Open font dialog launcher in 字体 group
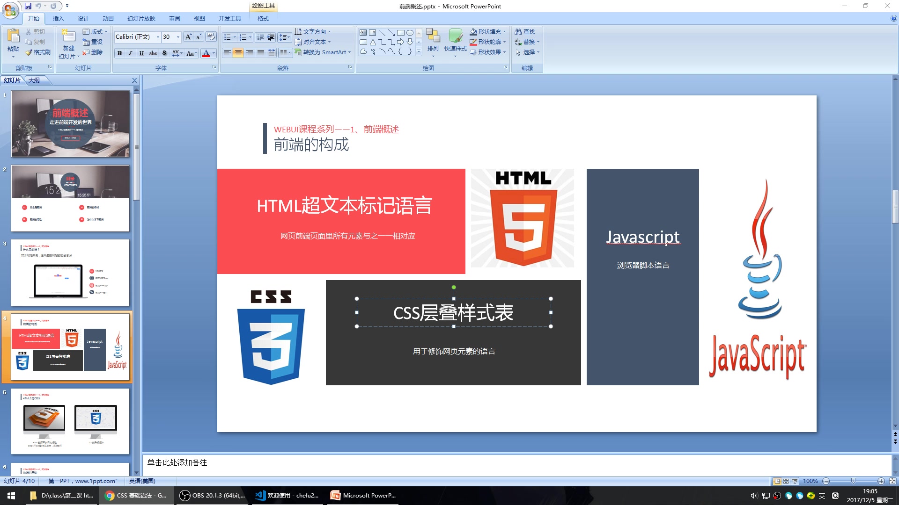This screenshot has width=899, height=505. (x=214, y=67)
